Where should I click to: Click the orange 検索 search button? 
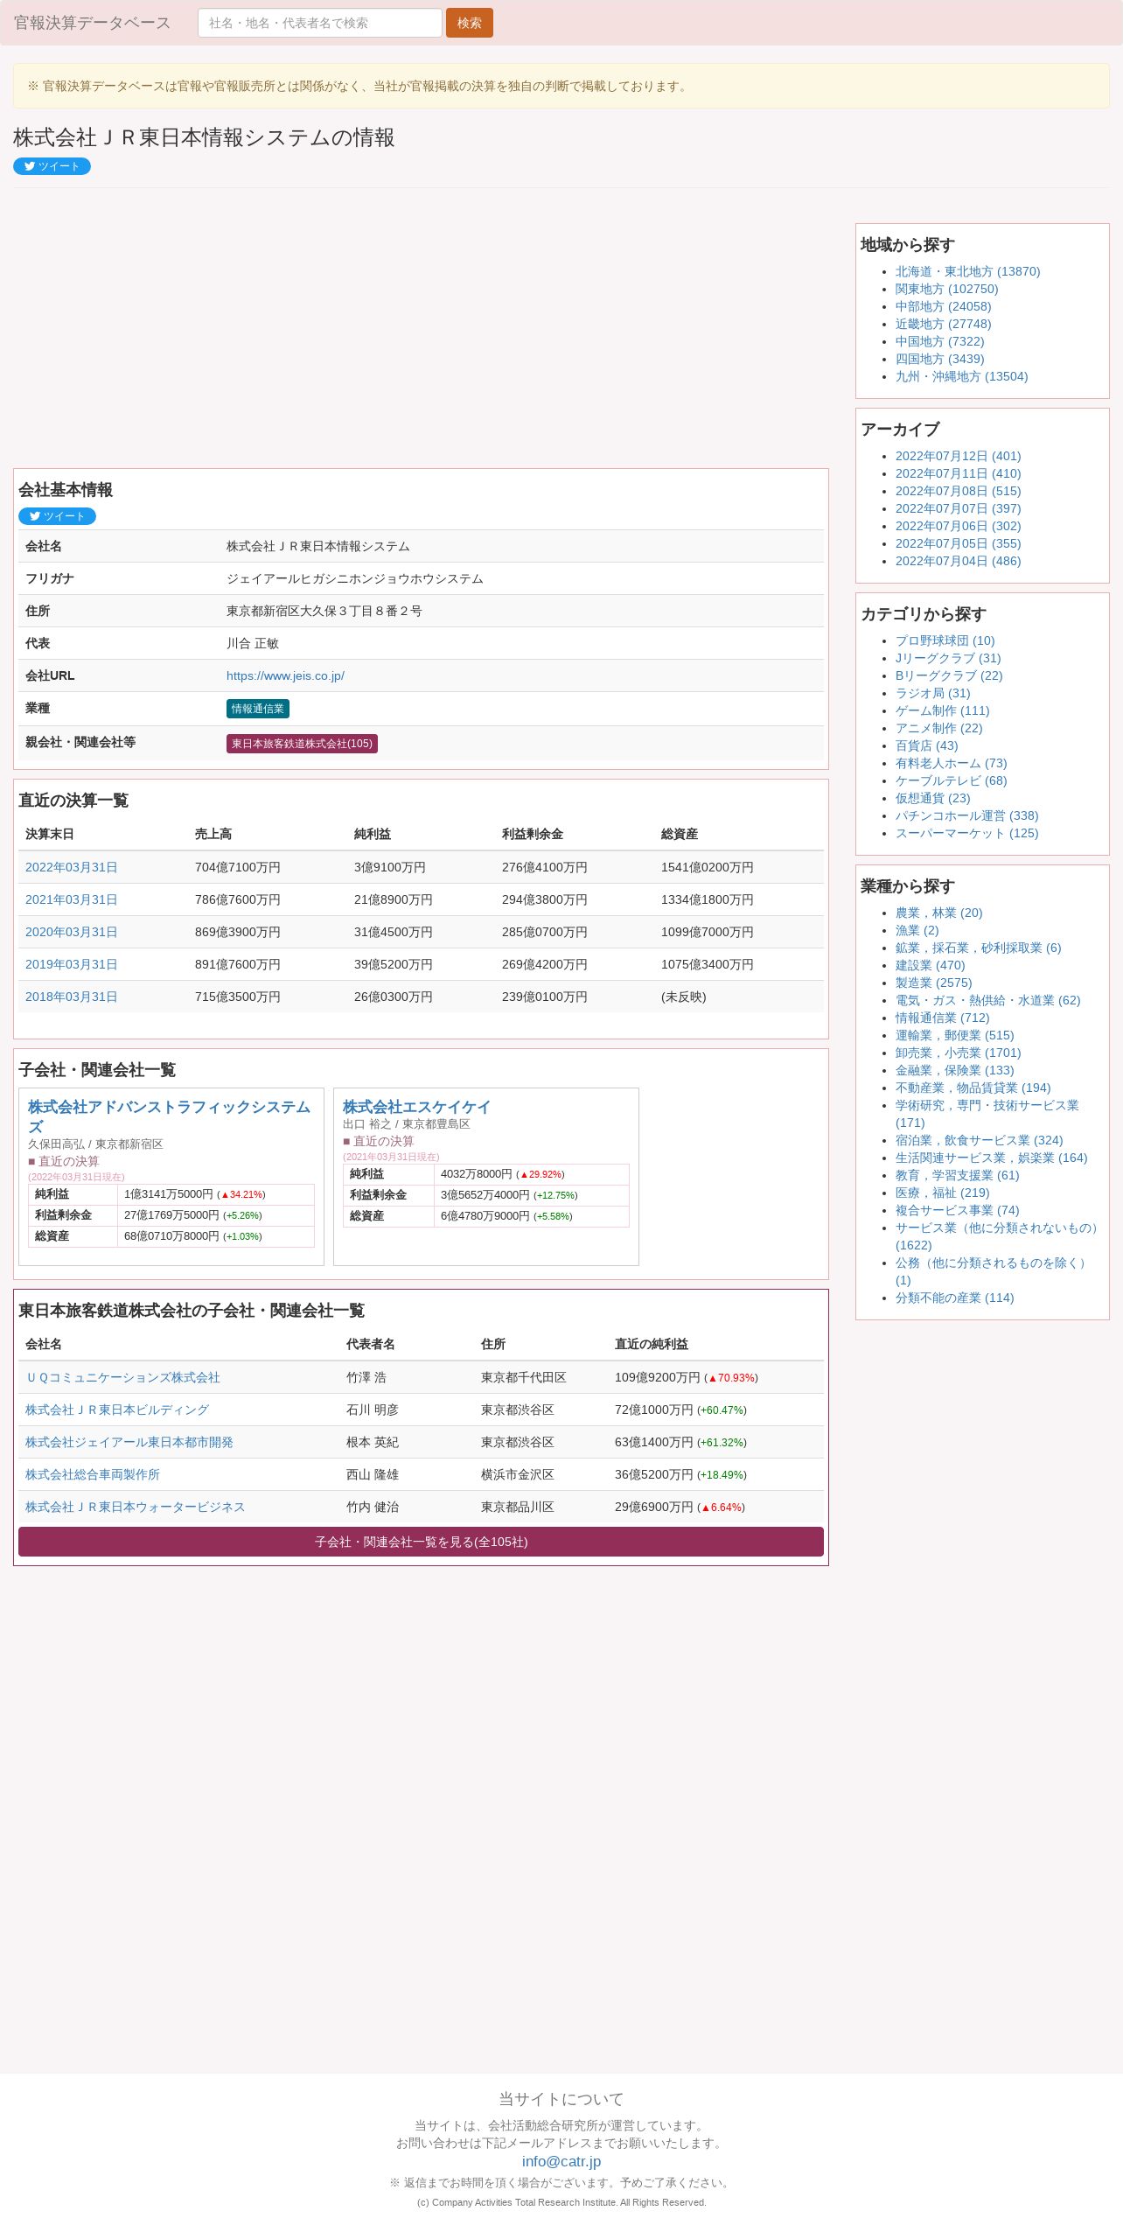point(470,23)
